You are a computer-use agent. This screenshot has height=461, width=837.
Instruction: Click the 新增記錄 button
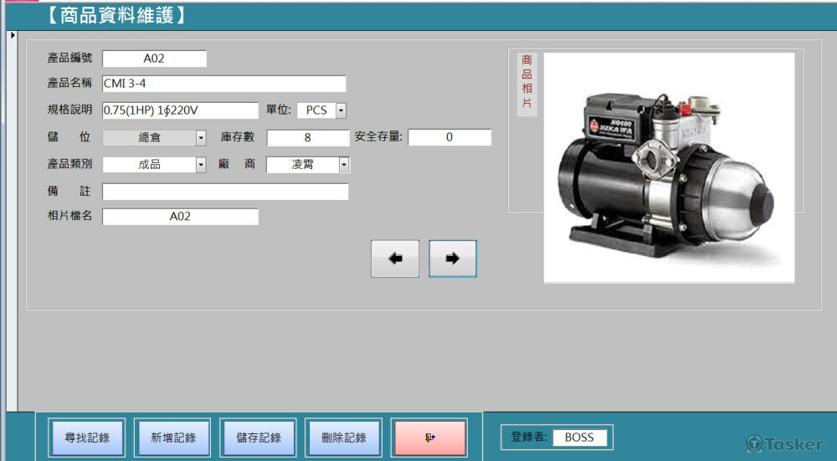[x=172, y=438]
